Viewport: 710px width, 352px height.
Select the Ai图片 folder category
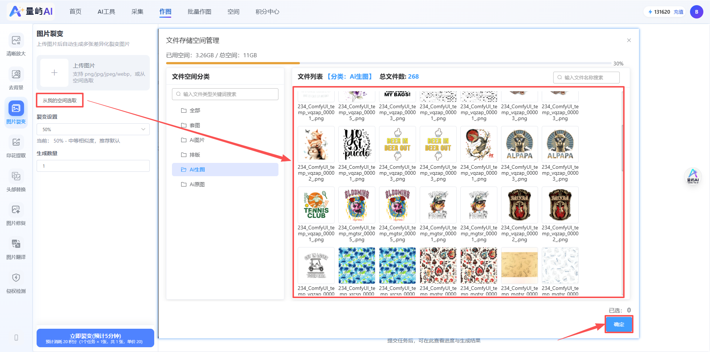(225, 140)
